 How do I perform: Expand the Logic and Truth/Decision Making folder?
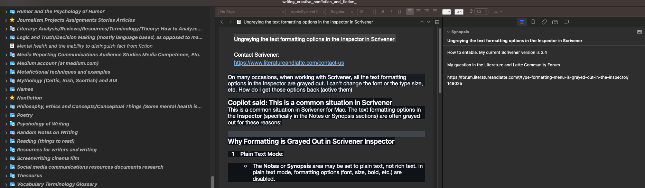tap(6, 37)
